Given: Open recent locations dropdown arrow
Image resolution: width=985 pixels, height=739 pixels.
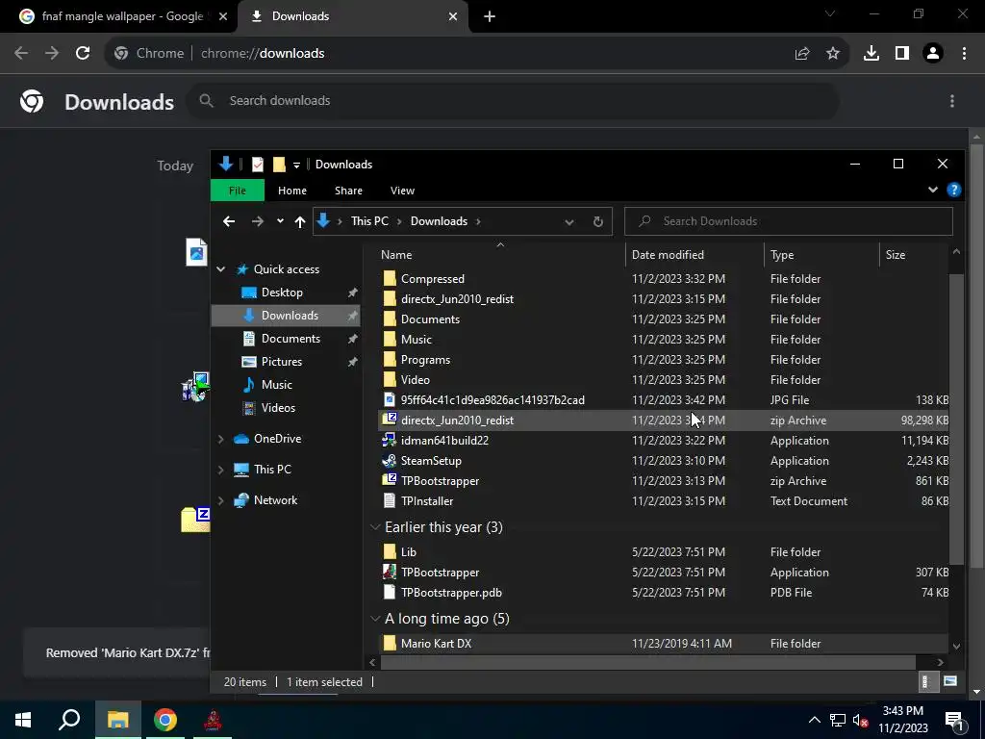Looking at the screenshot, I should pos(280,221).
